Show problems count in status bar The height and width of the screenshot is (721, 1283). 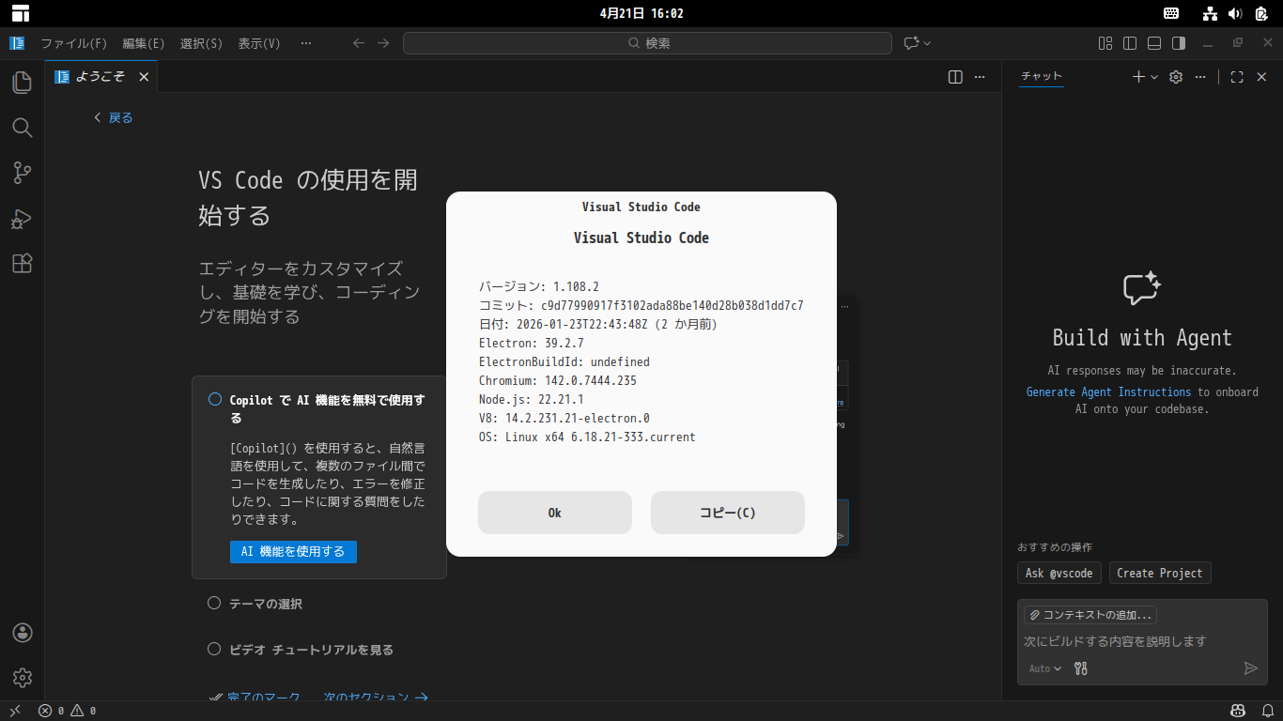(x=67, y=711)
